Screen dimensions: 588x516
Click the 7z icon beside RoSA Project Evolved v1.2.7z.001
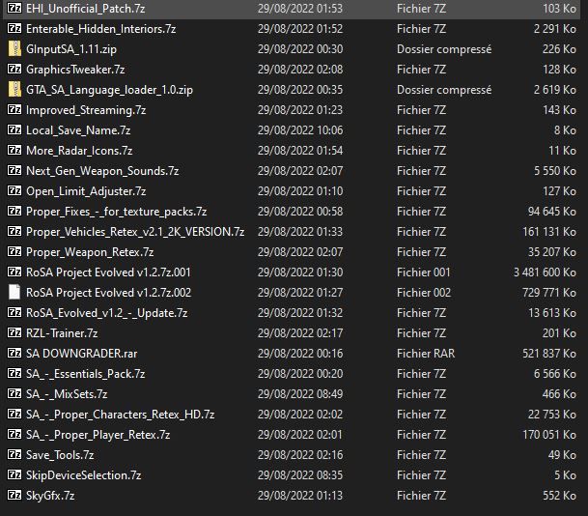tap(14, 272)
